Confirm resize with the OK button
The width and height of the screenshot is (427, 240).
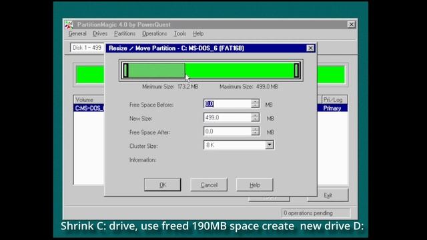tap(162, 185)
